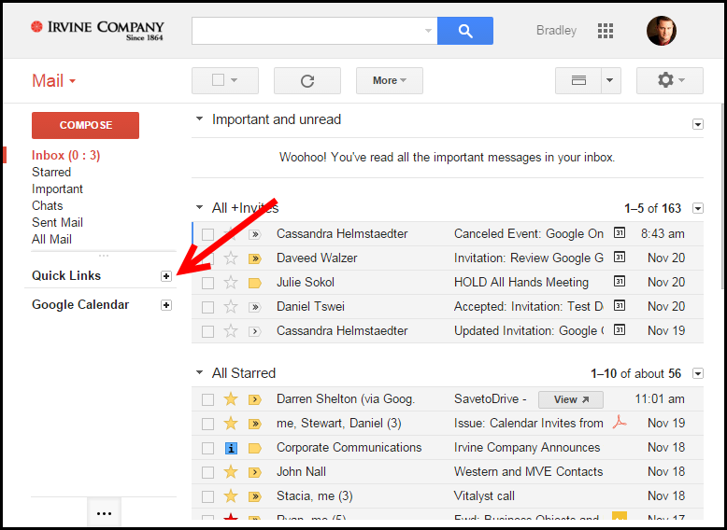727x530 pixels.
Task: Click the three-dots gadget icon at sidebar bottom
Action: click(x=105, y=513)
